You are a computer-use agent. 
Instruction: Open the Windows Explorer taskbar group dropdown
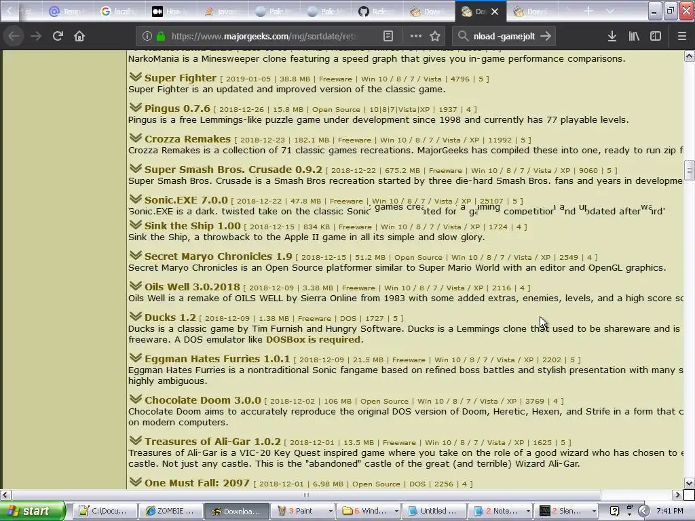click(x=396, y=512)
